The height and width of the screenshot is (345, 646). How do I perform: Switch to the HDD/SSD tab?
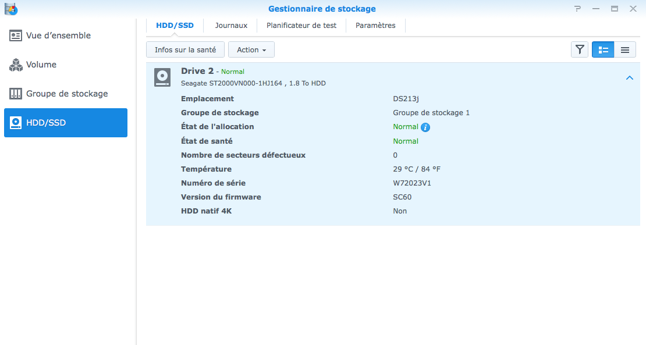click(175, 26)
